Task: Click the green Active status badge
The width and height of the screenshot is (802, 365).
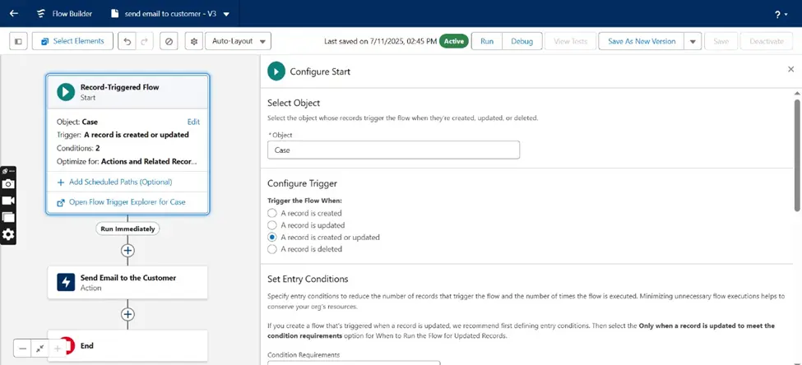Action: click(x=454, y=41)
